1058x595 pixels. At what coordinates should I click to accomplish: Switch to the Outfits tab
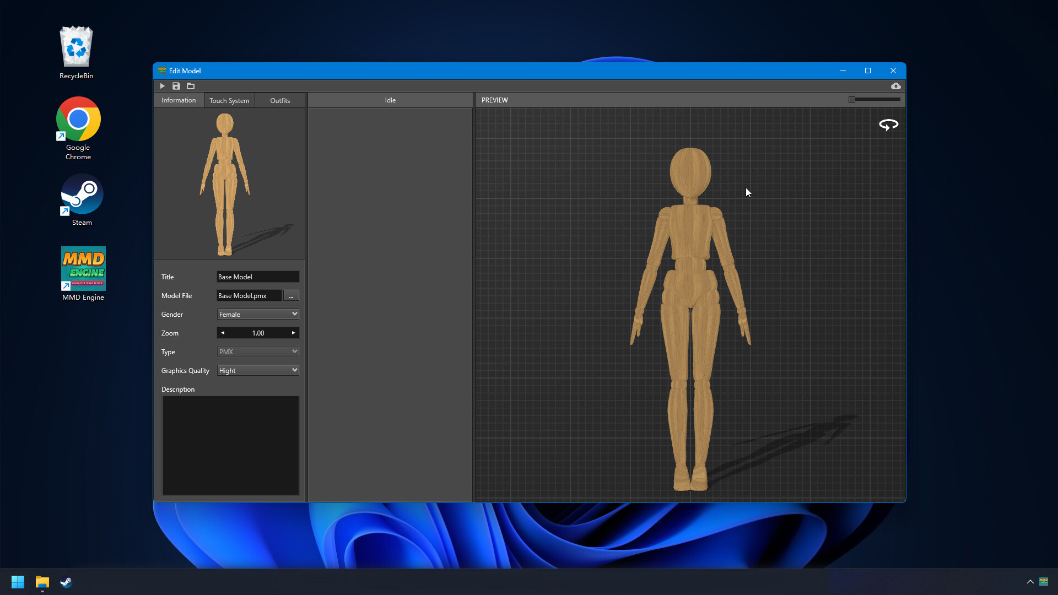point(280,100)
